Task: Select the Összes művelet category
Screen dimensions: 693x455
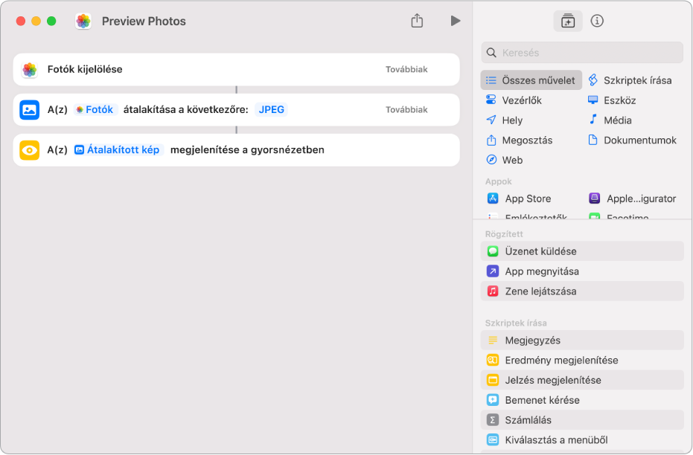Action: 531,80
